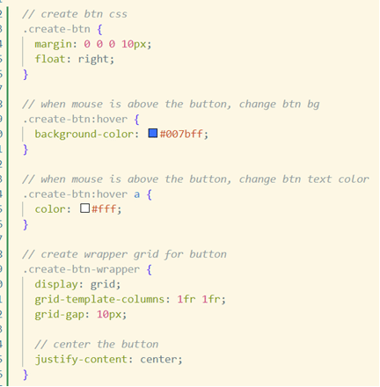Click the display: grid declaration

click(x=77, y=284)
